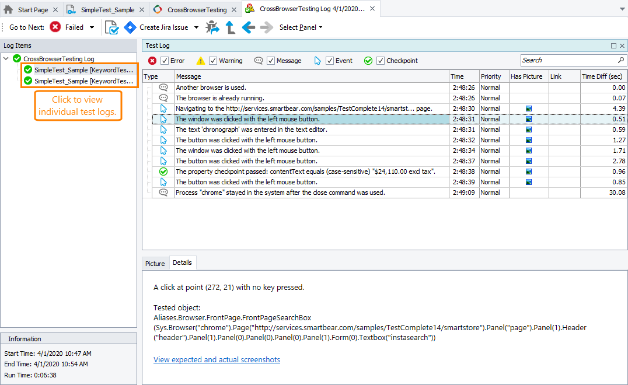Image resolution: width=628 pixels, height=385 pixels.
Task: Open the Select Panel menu button
Action: click(301, 27)
